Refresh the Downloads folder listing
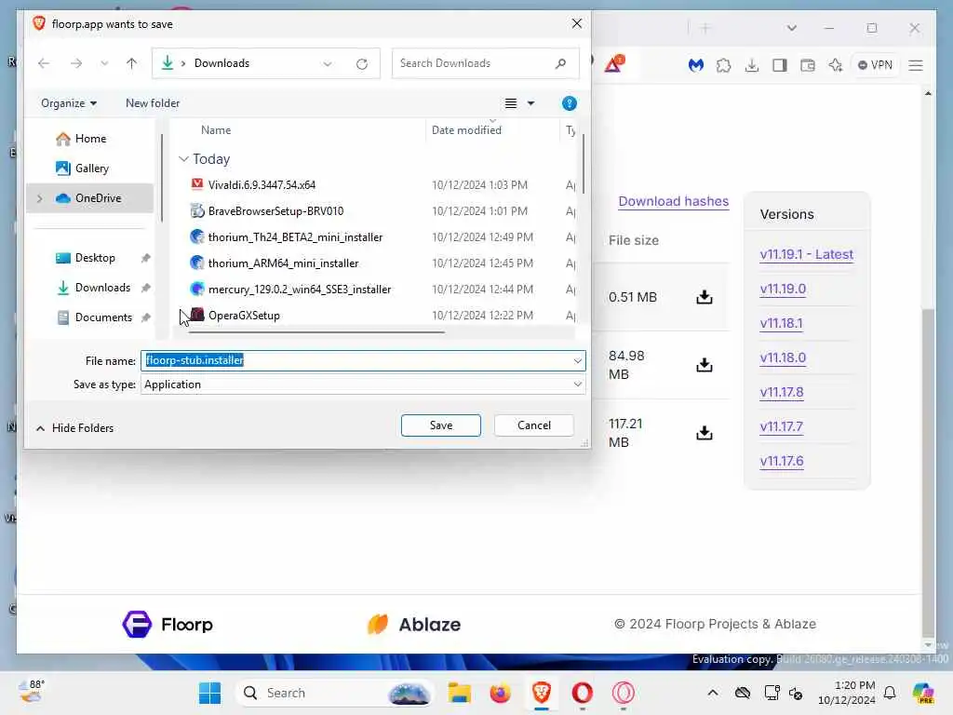Viewport: 953px width, 715px height. tap(362, 64)
